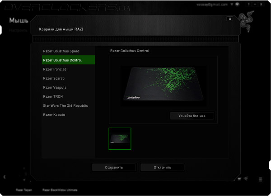This screenshot has width=271, height=196.
Task: Click the large Goliathus mouse mat preview
Action: click(x=164, y=84)
